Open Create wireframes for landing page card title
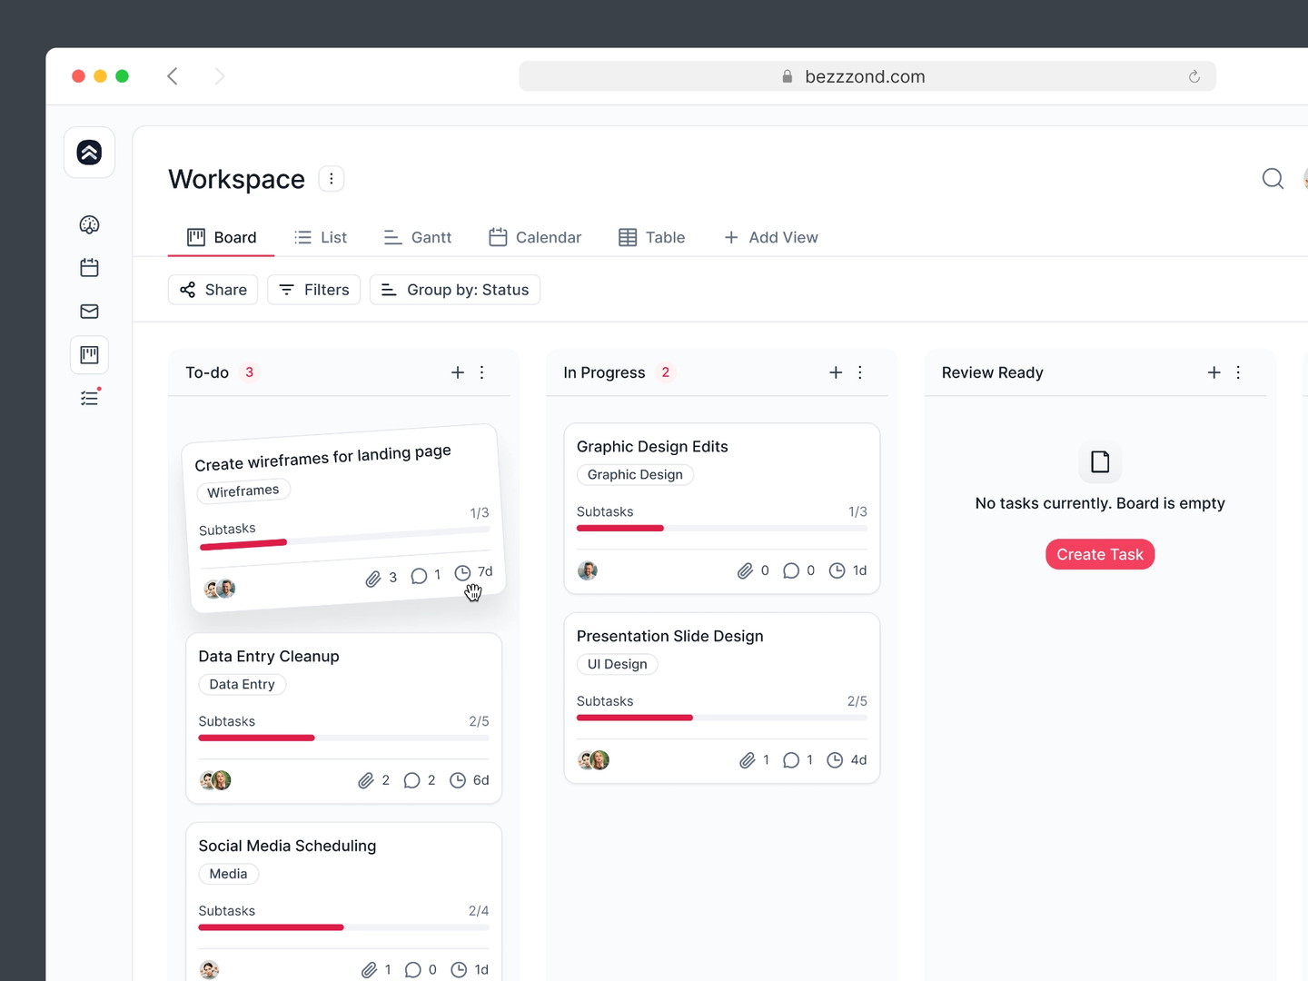 pos(322,458)
